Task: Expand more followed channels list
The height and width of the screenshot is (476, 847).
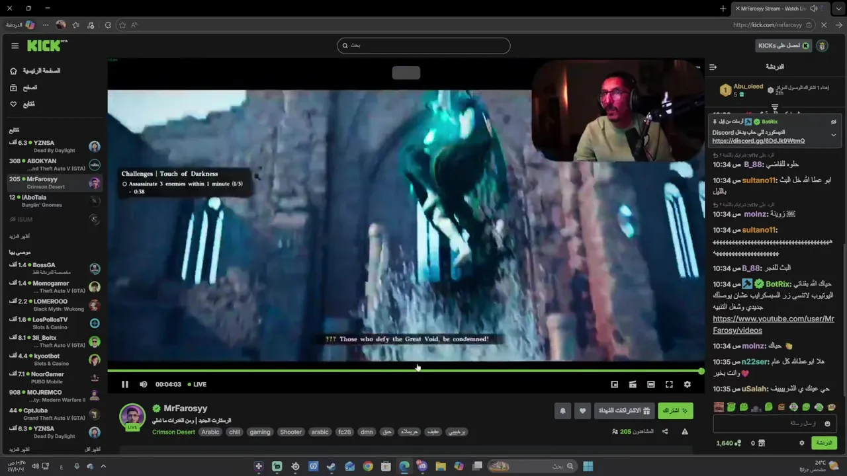Action: 19,236
